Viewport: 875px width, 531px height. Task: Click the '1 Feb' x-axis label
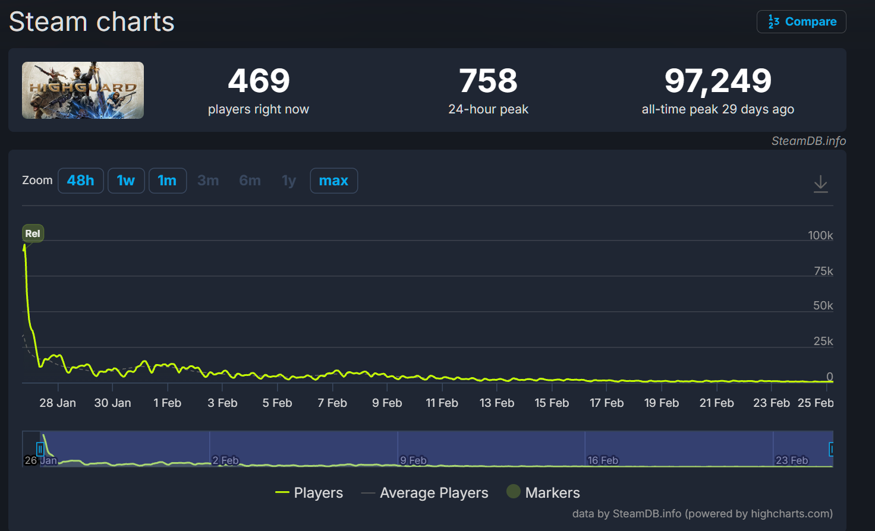168,403
